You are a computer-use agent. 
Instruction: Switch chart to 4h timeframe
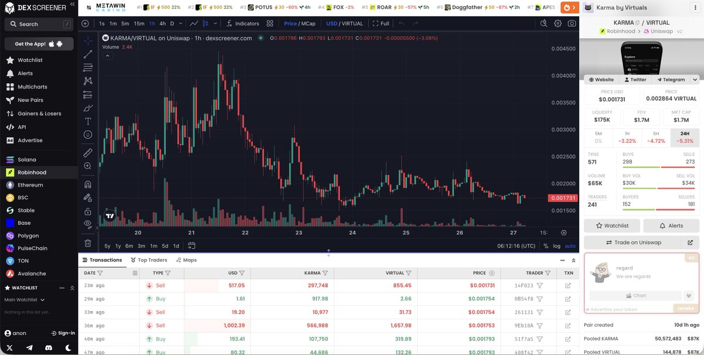163,23
